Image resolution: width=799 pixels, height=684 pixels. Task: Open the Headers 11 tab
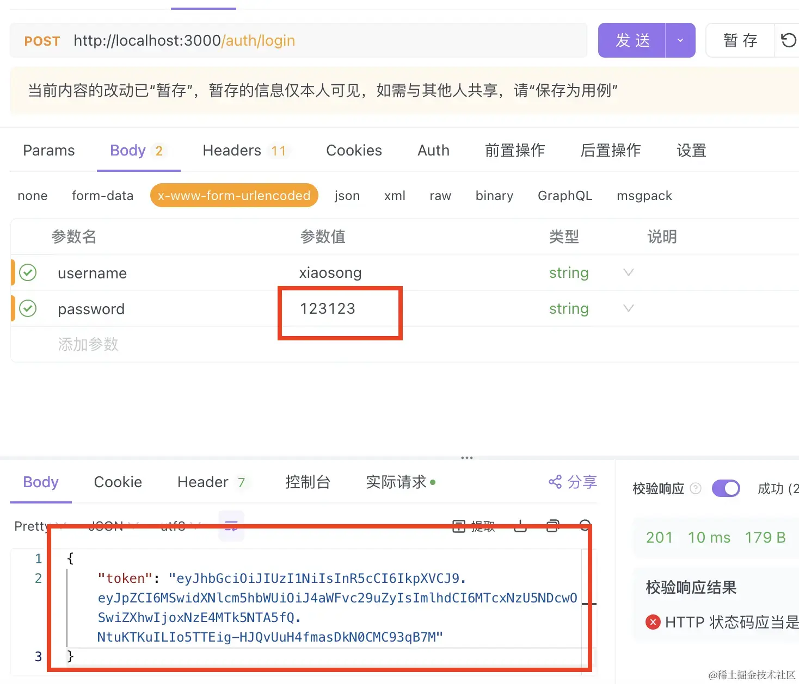tap(246, 150)
